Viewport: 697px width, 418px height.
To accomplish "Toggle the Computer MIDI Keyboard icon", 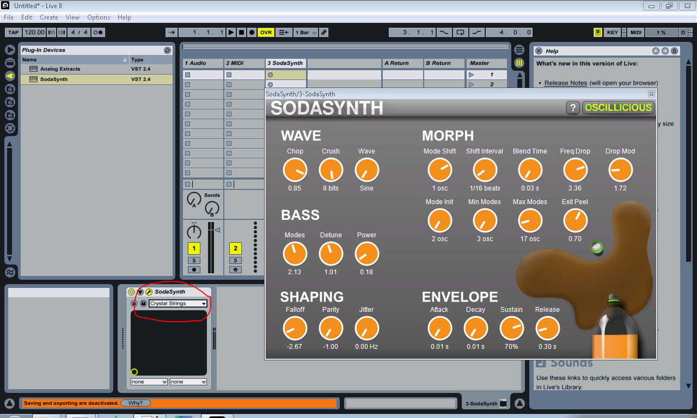I will (598, 33).
